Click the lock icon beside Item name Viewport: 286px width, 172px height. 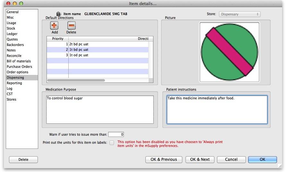58,14
